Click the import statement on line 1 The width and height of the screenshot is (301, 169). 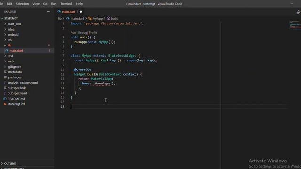(107, 23)
